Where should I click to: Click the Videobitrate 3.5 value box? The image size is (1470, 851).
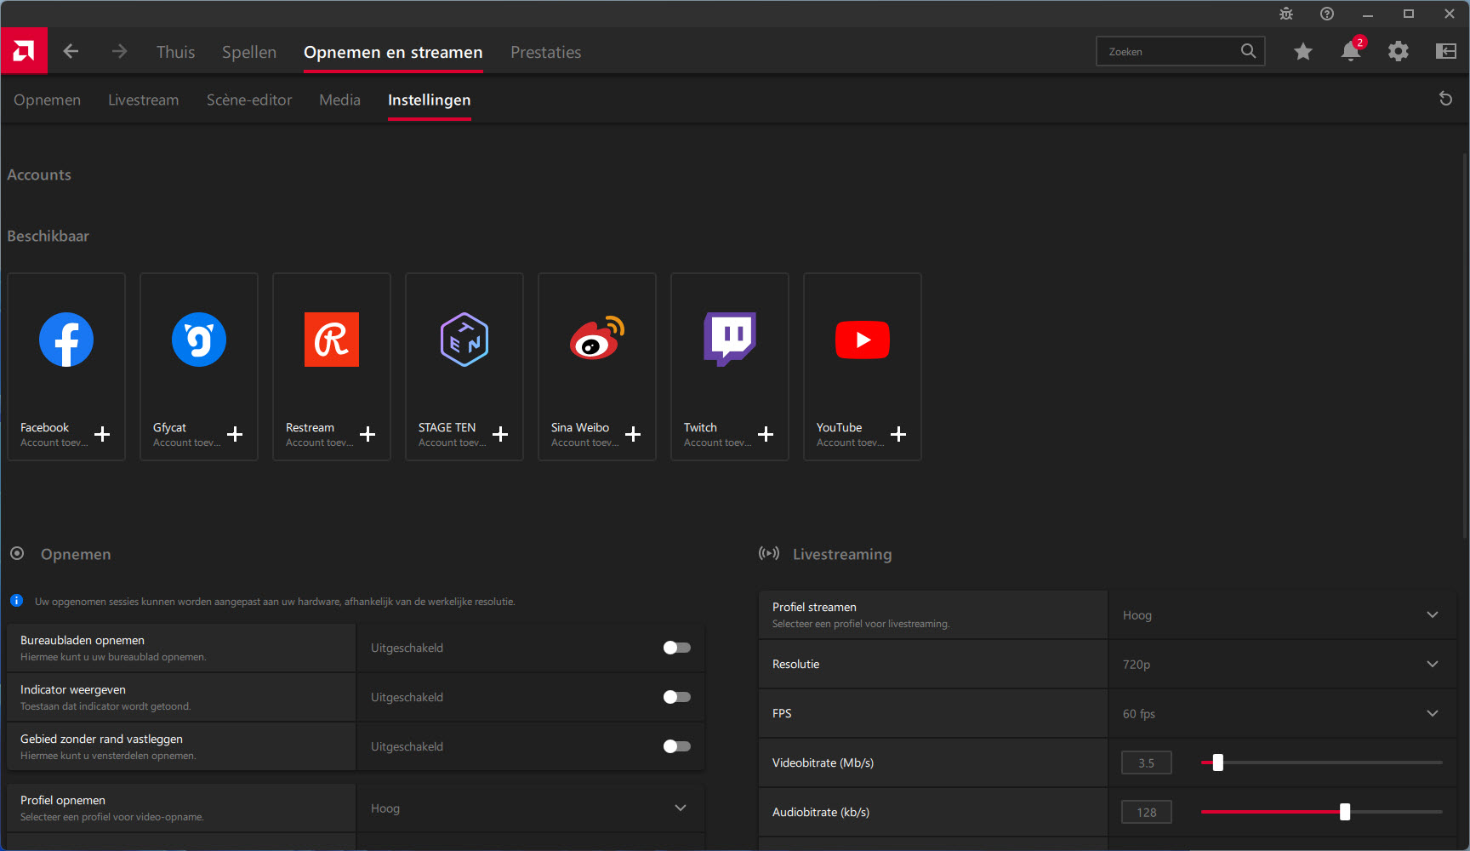pos(1147,762)
